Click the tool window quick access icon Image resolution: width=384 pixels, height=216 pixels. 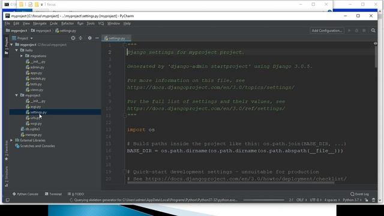8,200
